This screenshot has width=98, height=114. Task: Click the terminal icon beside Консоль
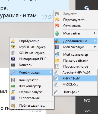[x=13, y=65]
